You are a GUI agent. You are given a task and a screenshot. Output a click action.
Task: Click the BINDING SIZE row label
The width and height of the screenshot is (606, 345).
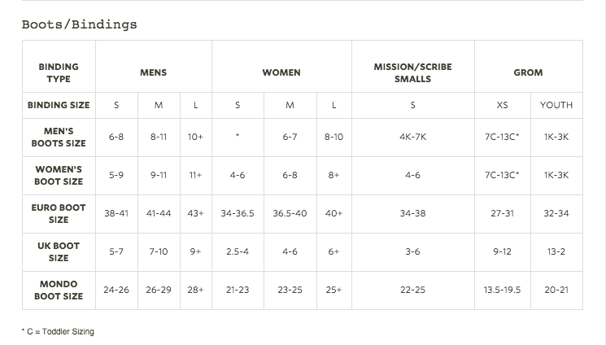pyautogui.click(x=59, y=105)
